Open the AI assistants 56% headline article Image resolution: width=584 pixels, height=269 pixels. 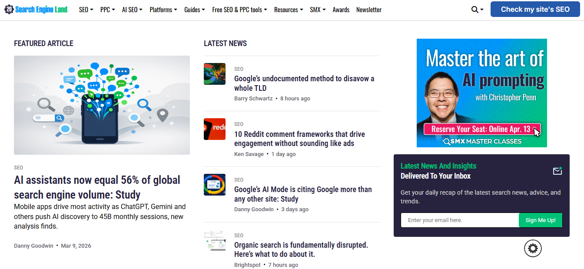pos(97,187)
